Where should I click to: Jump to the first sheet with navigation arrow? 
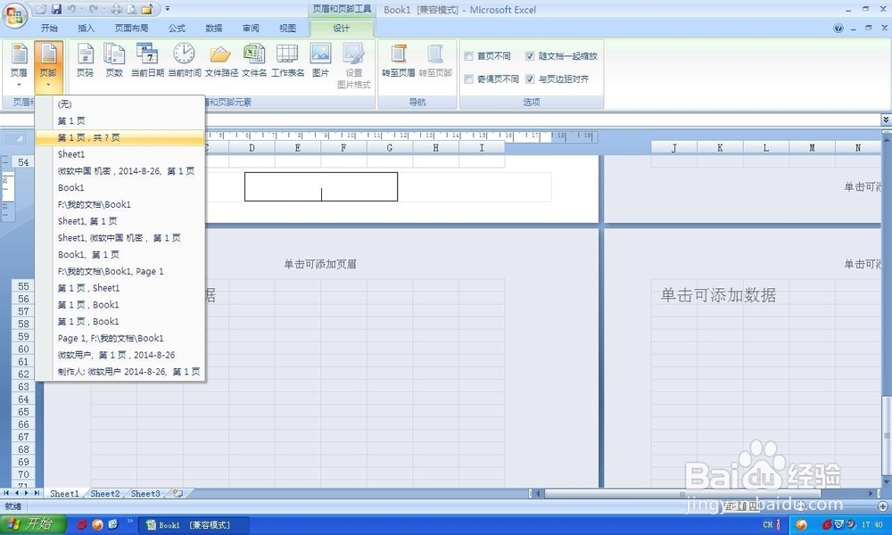pyautogui.click(x=6, y=493)
